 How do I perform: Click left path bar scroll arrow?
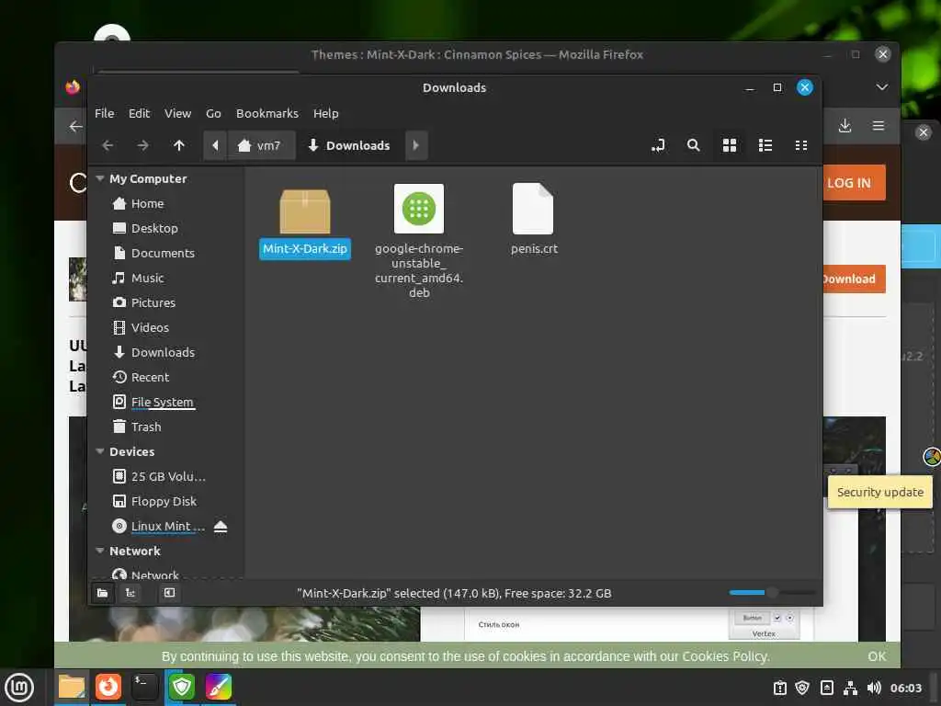point(215,145)
